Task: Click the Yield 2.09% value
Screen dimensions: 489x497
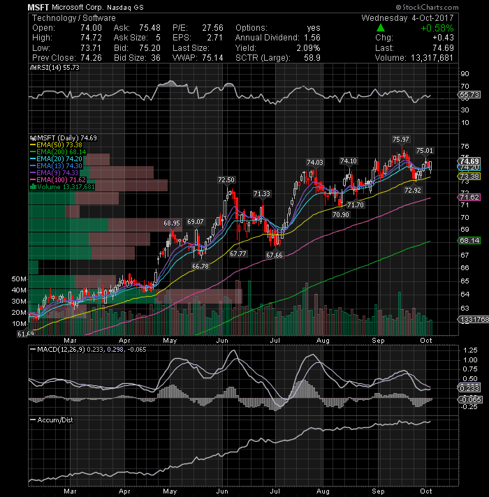Action: click(308, 48)
